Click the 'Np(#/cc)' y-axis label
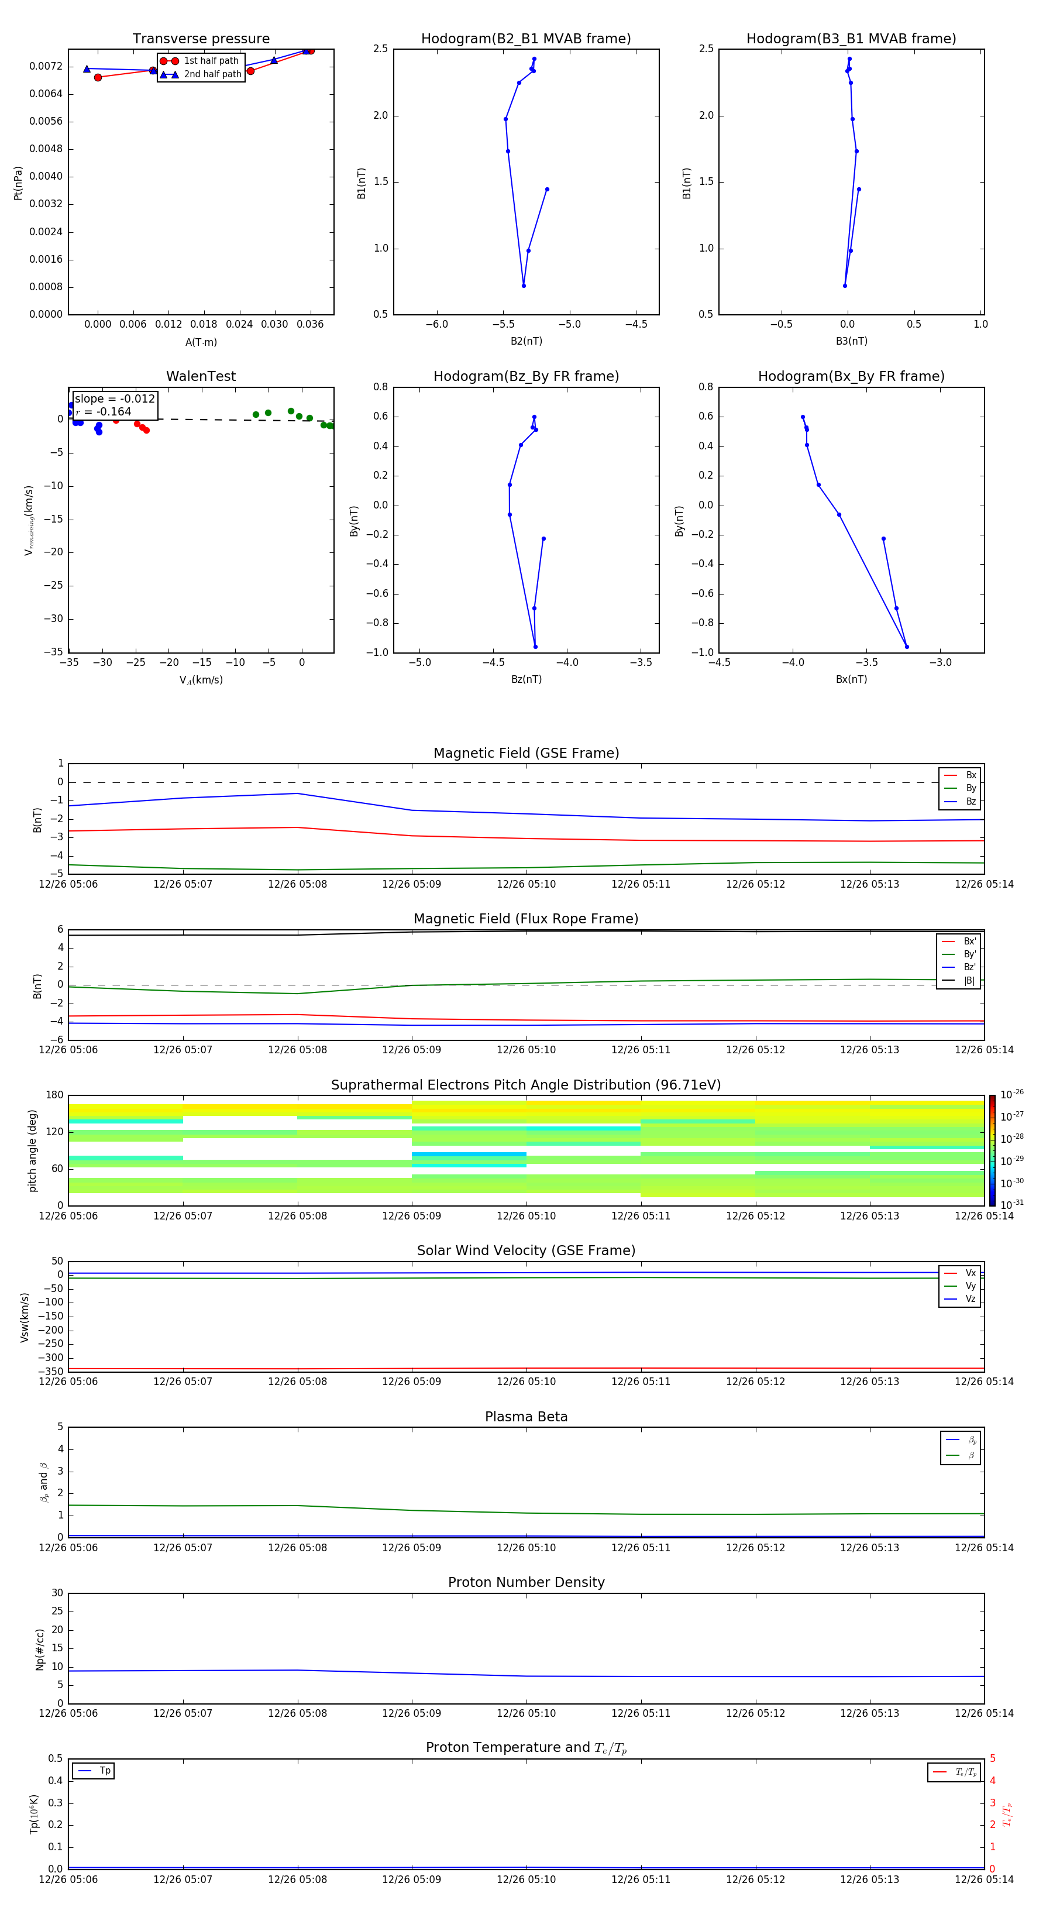The width and height of the screenshot is (1053, 1931). (x=40, y=1649)
